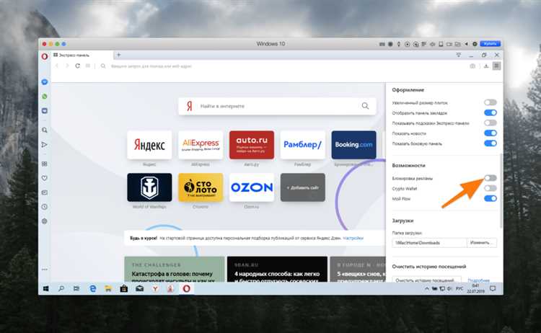Screen dimensions: 541x333
Task: Open instant search in the sidebar
Action: [45, 130]
